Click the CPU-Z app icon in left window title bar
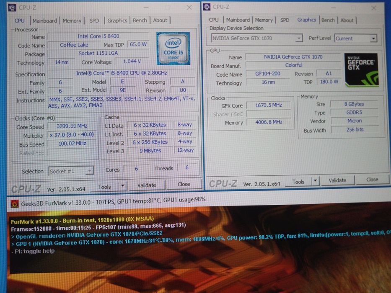The image size is (391, 293). coord(12,8)
